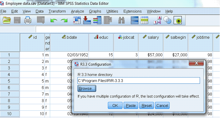Open the Graphs menu
This screenshot has height=118, width=220.
95,11
